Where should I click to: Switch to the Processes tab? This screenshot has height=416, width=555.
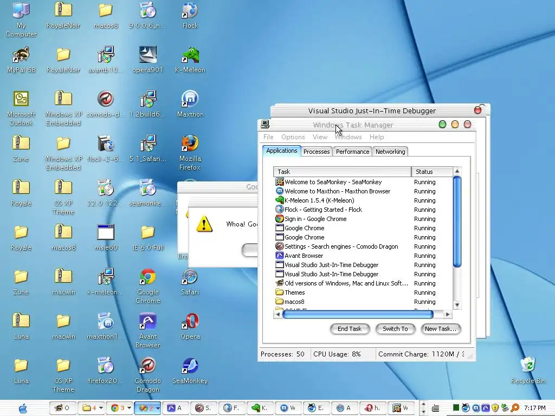coord(317,152)
